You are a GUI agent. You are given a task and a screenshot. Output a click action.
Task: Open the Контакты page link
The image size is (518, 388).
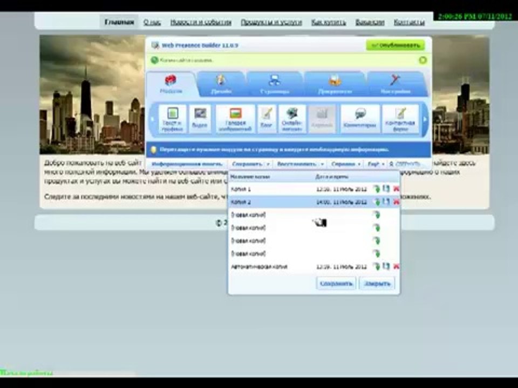click(x=410, y=23)
